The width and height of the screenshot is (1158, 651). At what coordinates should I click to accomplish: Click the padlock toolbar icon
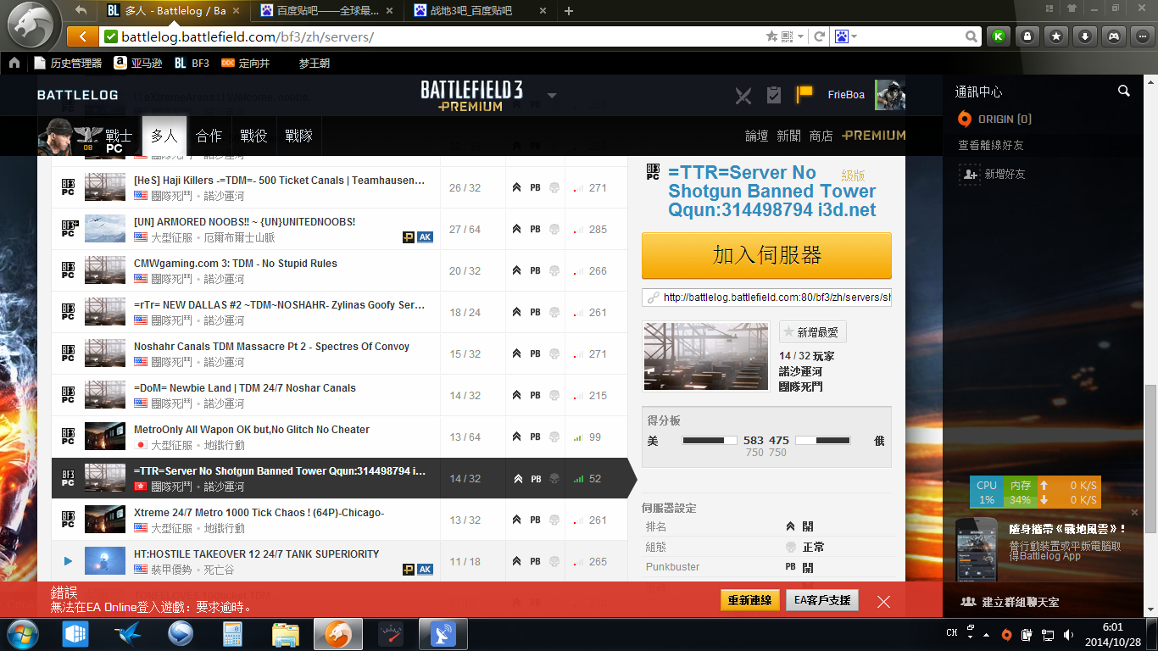(x=1027, y=36)
